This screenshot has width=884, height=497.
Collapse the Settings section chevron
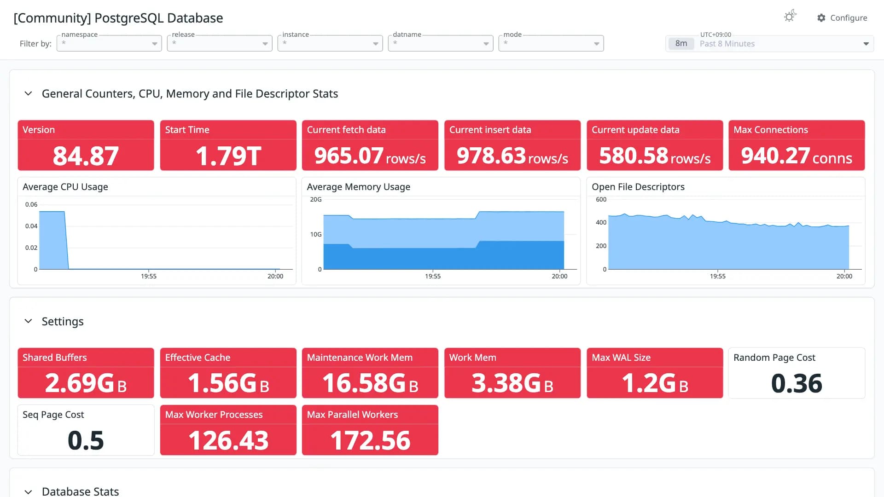click(28, 321)
